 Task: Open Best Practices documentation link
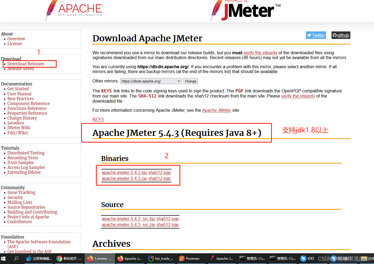(20, 99)
